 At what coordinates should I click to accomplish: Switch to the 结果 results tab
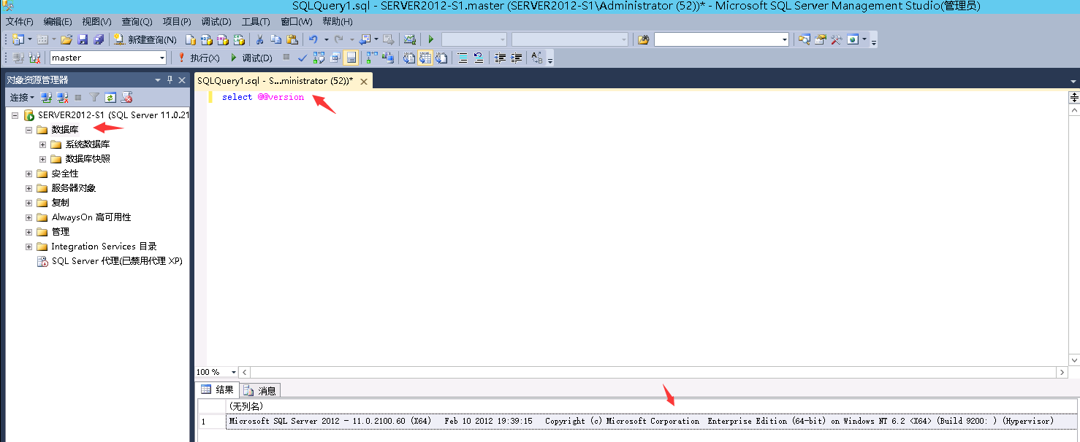tap(217, 390)
